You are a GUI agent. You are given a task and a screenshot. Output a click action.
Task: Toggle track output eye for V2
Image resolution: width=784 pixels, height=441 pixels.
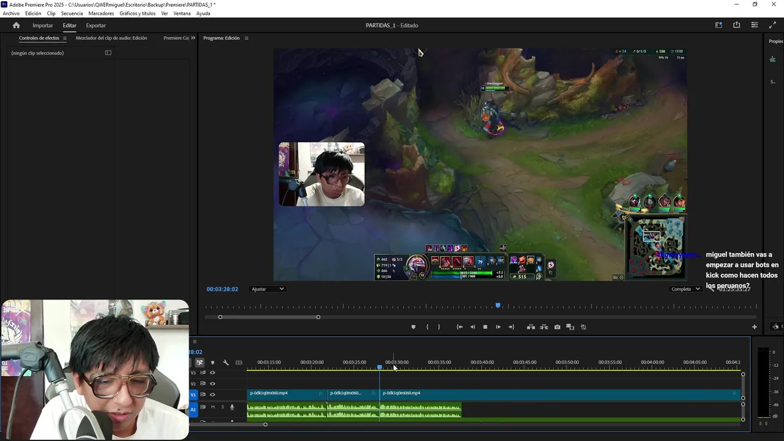click(213, 383)
